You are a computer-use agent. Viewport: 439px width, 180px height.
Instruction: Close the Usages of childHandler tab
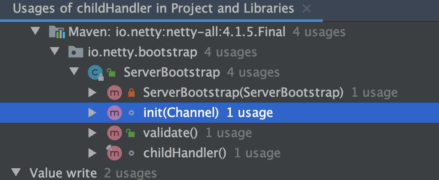tap(307, 9)
